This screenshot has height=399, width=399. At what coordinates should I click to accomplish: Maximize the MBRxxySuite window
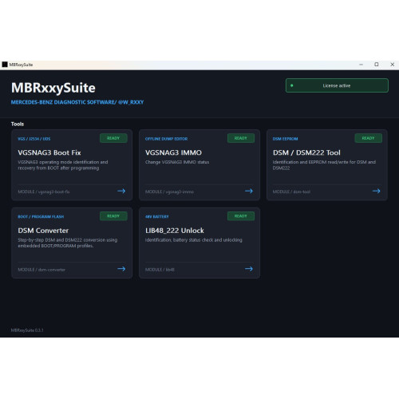377,65
